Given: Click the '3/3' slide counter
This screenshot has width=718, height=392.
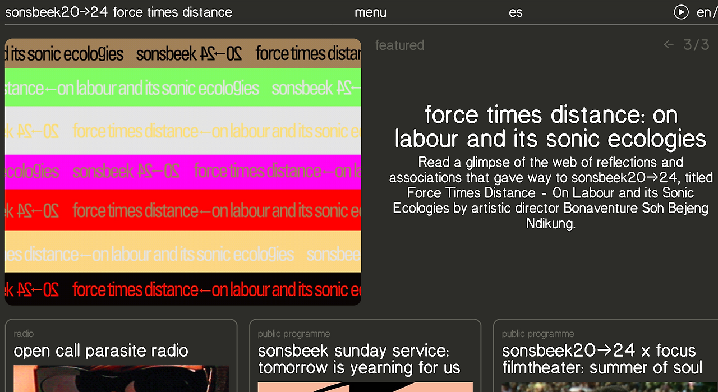Looking at the screenshot, I should click(x=696, y=45).
